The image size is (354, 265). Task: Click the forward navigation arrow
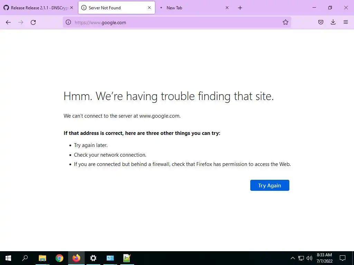pos(21,22)
